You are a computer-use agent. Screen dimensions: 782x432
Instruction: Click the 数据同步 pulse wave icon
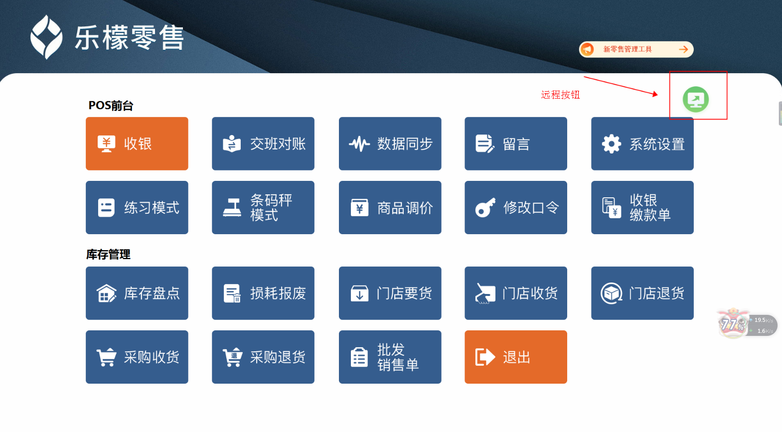[359, 144]
